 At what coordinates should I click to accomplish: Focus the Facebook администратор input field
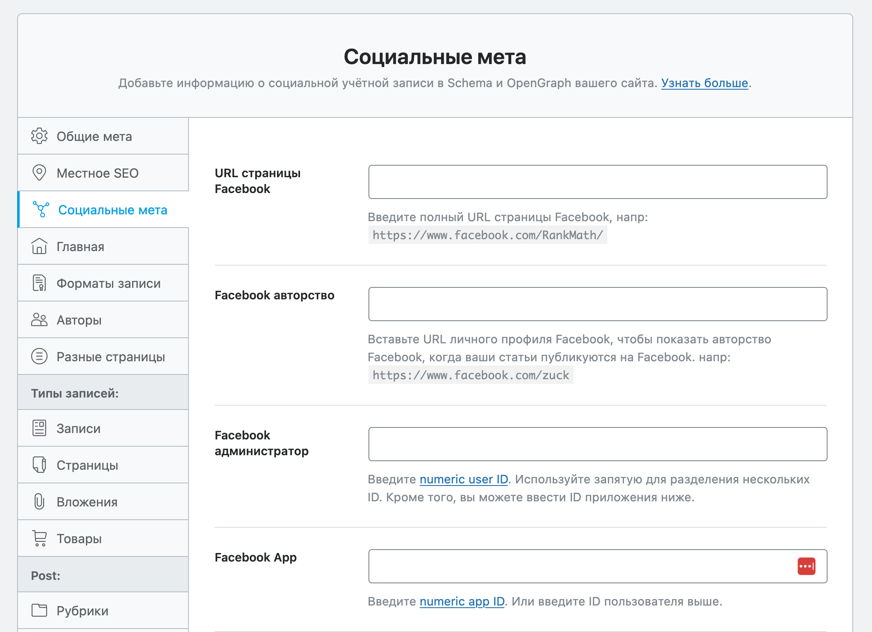598,444
